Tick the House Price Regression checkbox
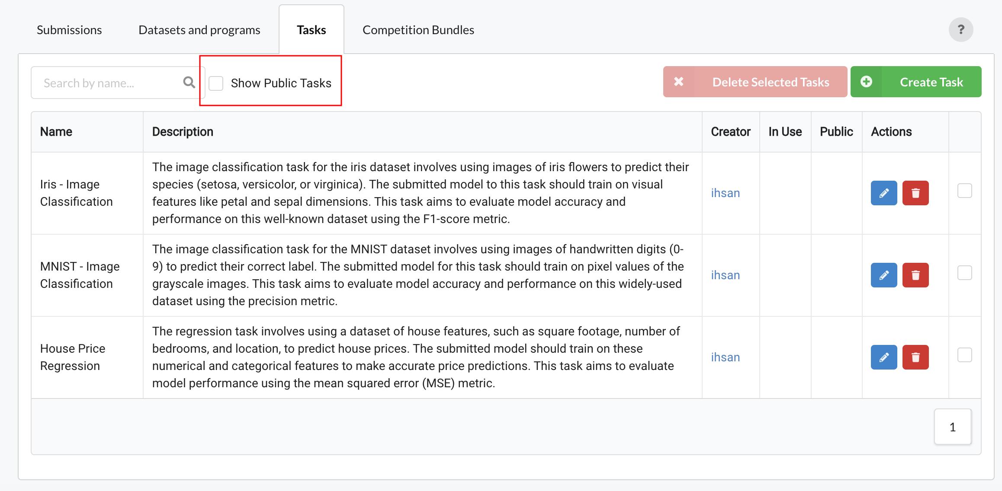The width and height of the screenshot is (1002, 491). (x=964, y=355)
